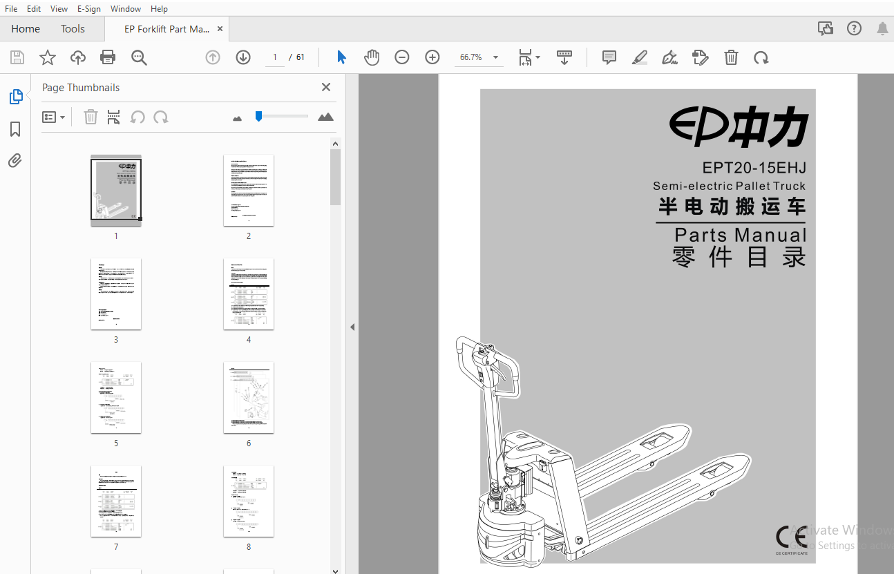Switch to the Tools tab
Image resolution: width=894 pixels, height=574 pixels.
(73, 29)
